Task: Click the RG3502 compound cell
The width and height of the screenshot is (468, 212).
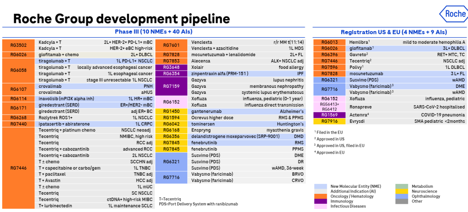Action: 19,45
